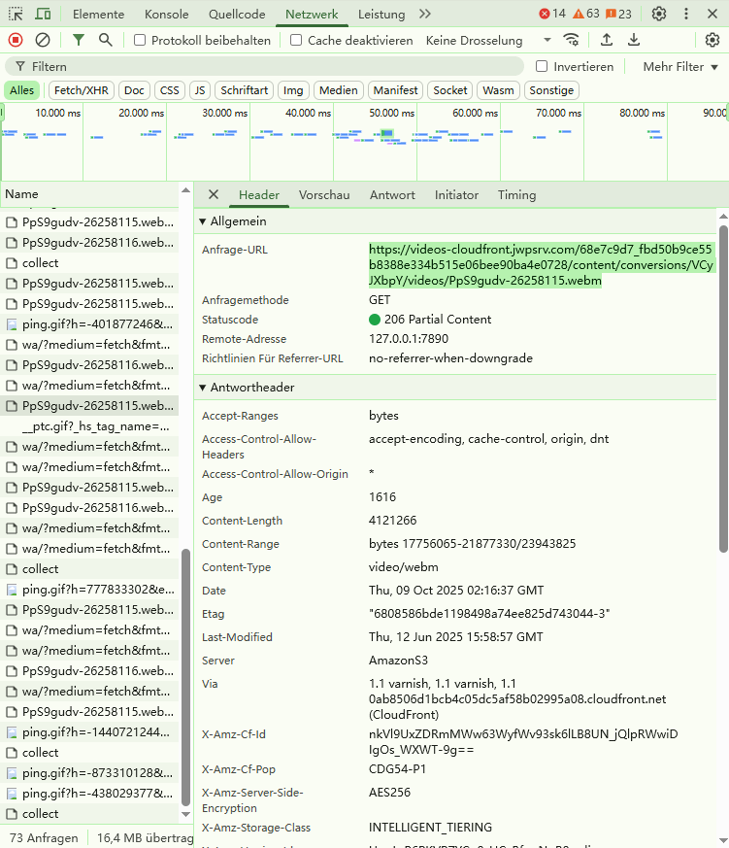
Task: Expand Mehr Filter dropdown
Action: (680, 66)
